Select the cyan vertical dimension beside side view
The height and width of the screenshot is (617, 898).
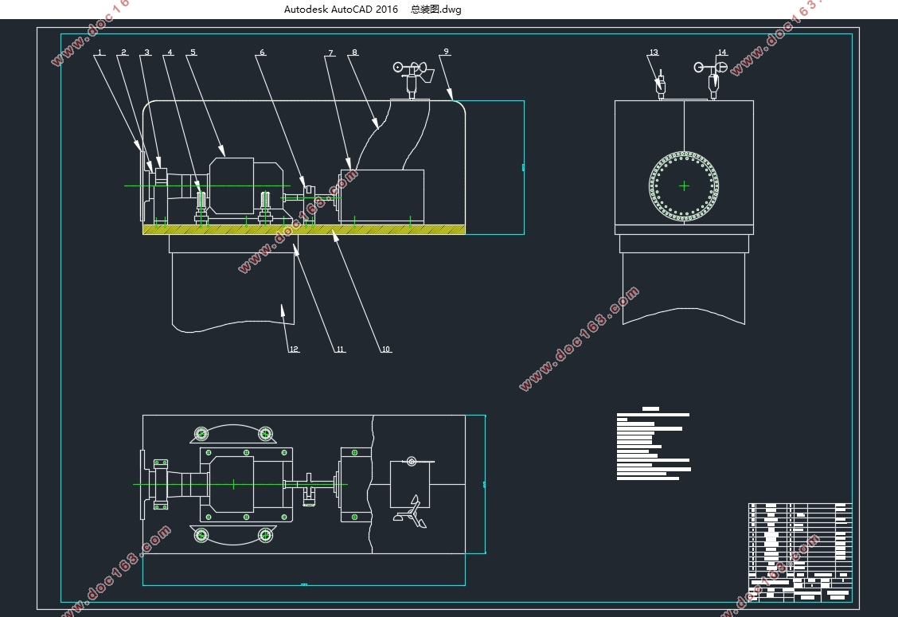[524, 167]
